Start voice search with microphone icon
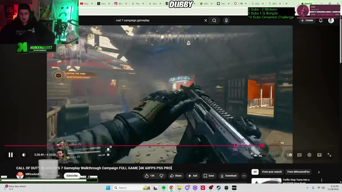This screenshot has width=342, height=192. tap(226, 21)
